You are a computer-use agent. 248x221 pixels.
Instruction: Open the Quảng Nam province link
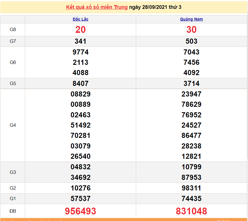(x=191, y=19)
